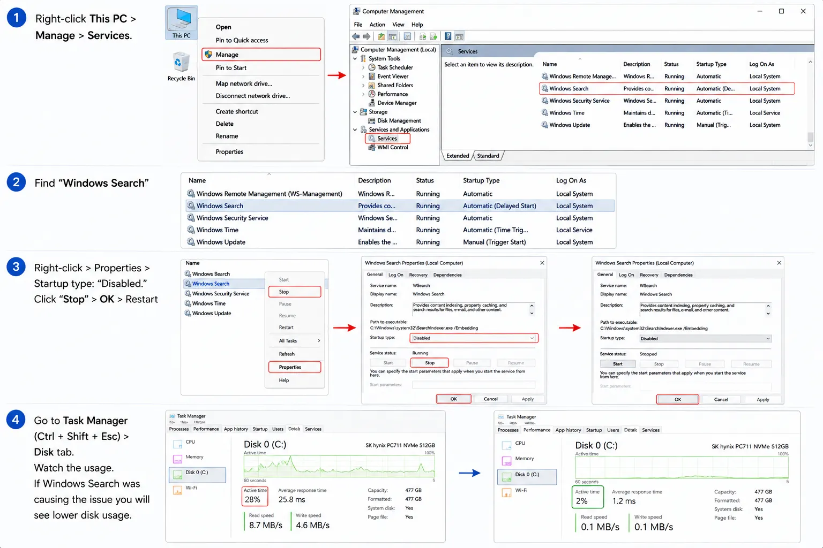The image size is (823, 548).
Task: Choose Properties in the services context menu
Action: point(295,367)
